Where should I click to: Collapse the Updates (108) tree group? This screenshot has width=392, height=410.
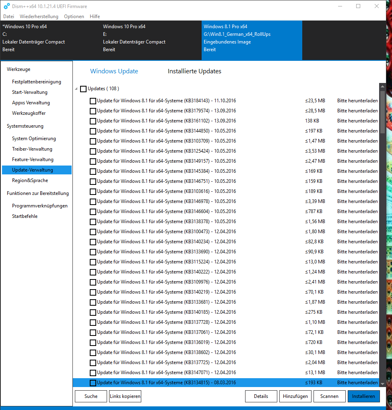coord(76,89)
